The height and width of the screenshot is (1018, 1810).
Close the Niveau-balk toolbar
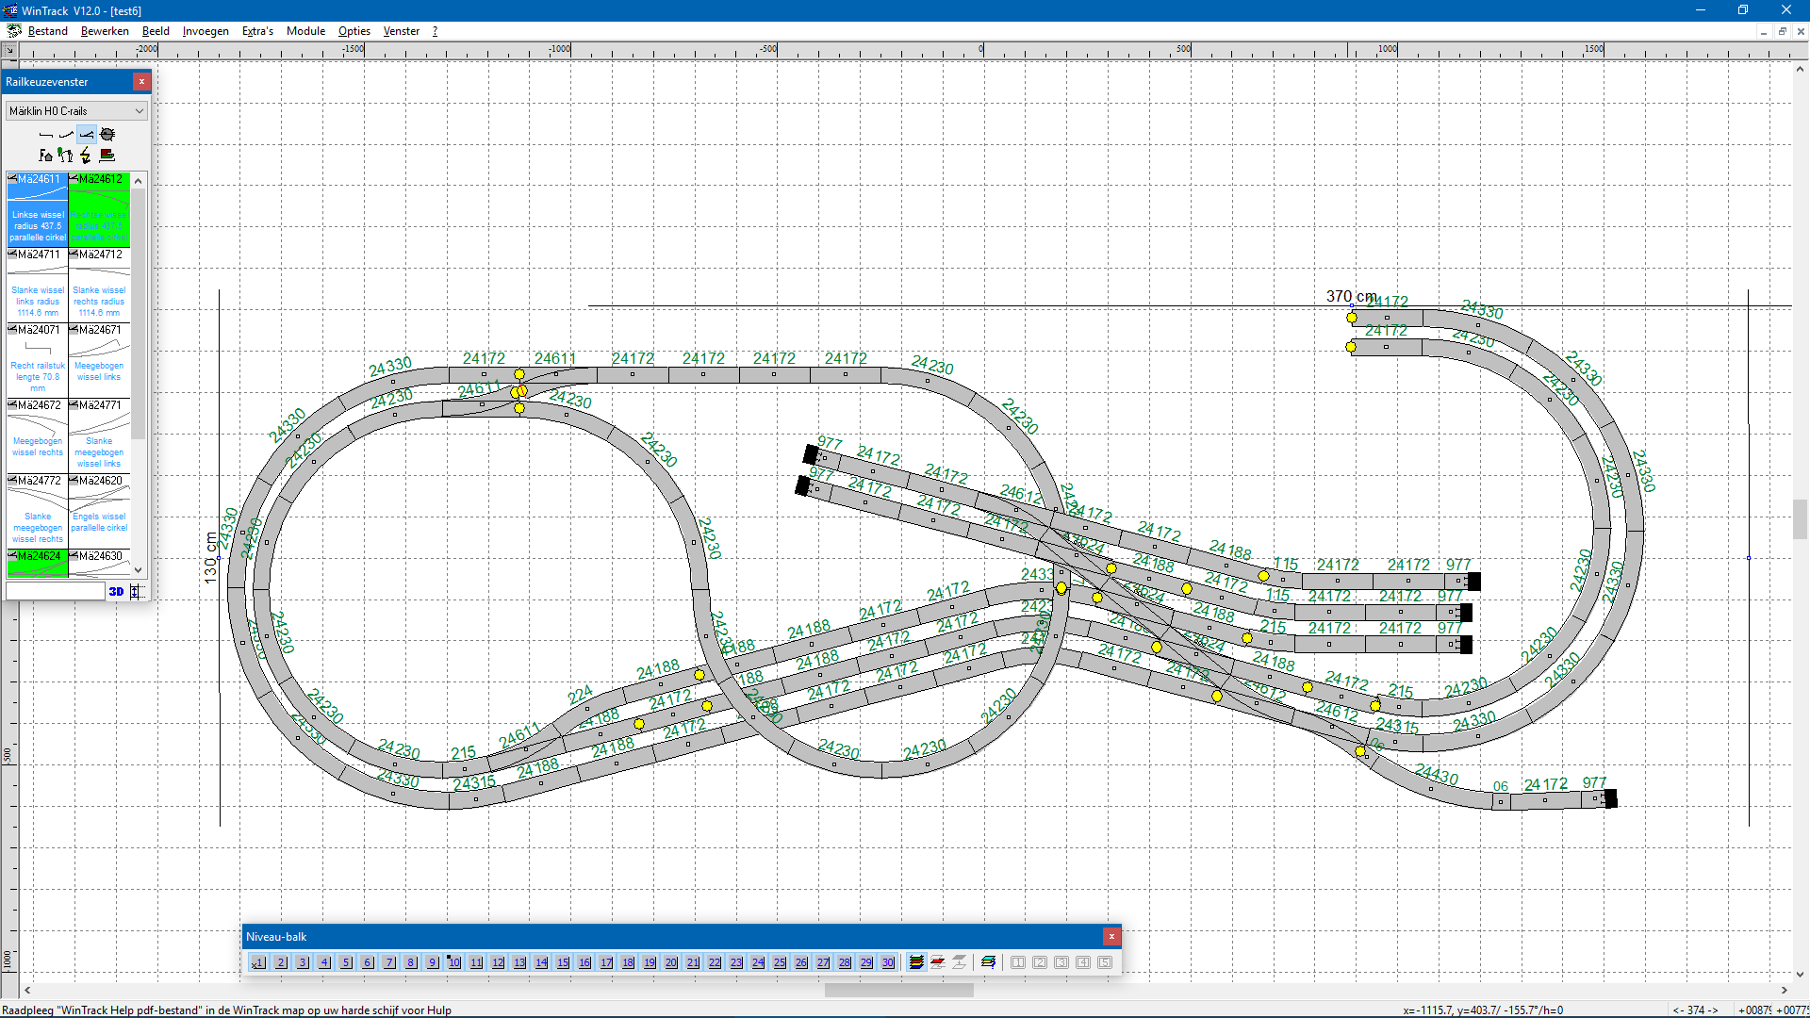(x=1111, y=936)
